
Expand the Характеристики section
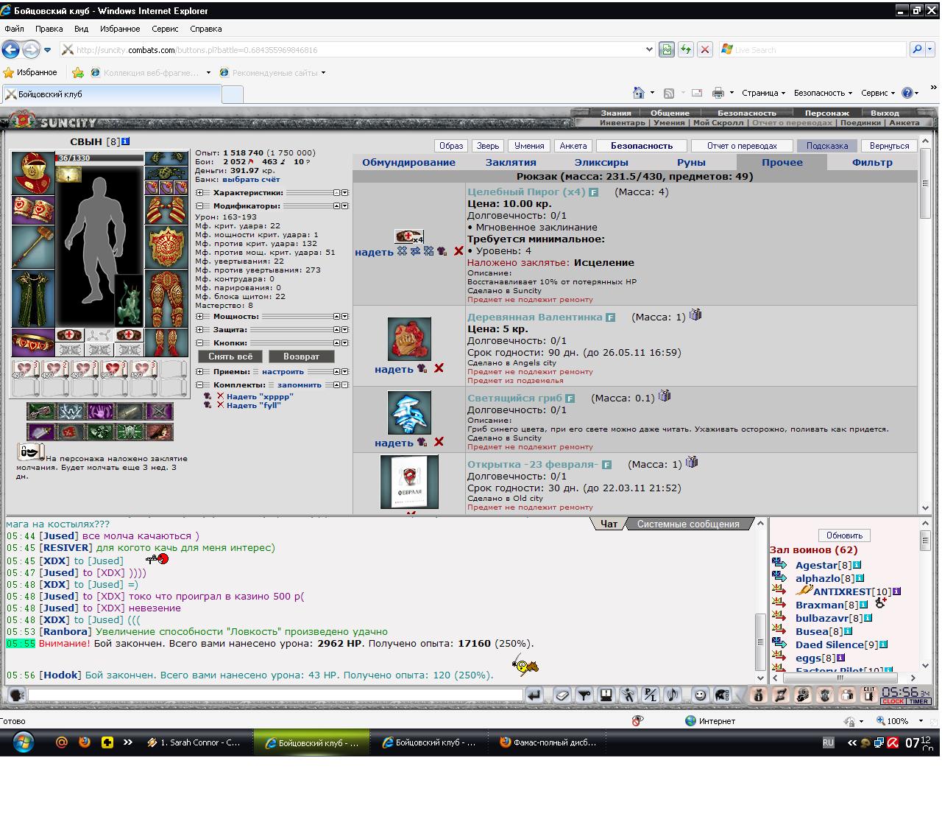(x=199, y=193)
